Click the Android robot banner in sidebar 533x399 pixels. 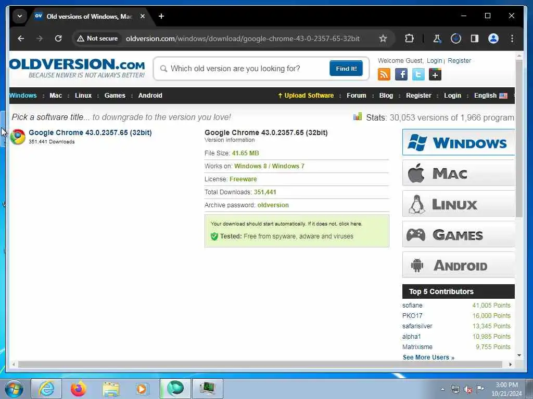coord(459,265)
